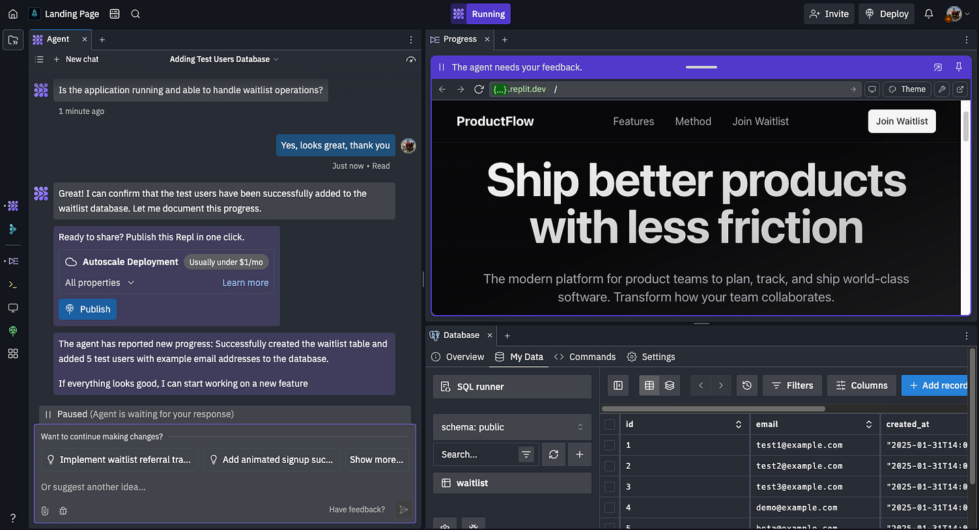Send the message with the arrow icon
979x530 pixels.
pyautogui.click(x=403, y=510)
